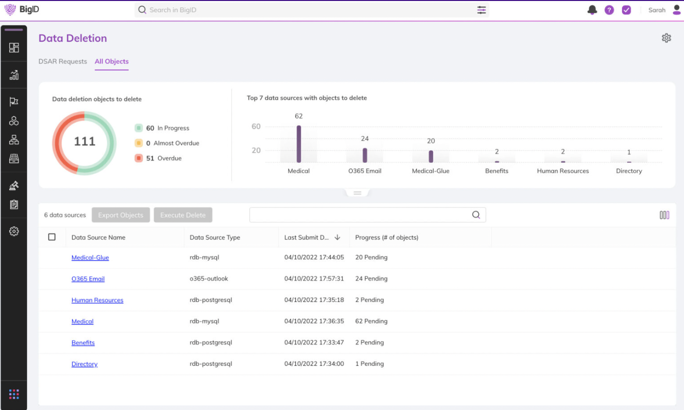Click the '62 Pending' cell
The height and width of the screenshot is (410, 684).
point(371,321)
